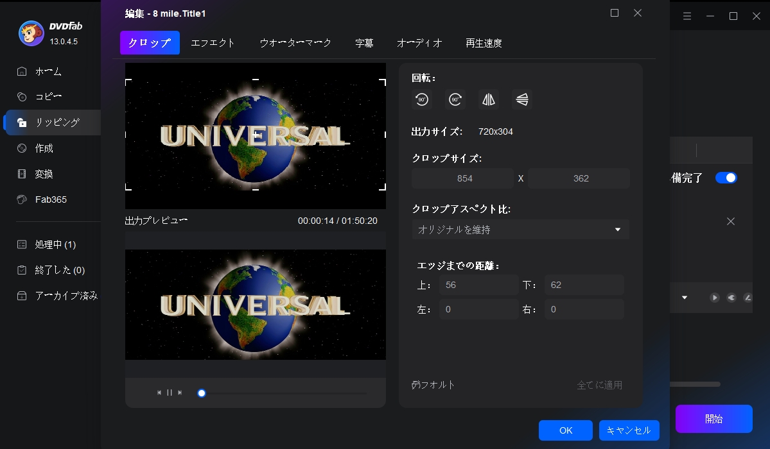Flip the video horizontally

click(489, 99)
